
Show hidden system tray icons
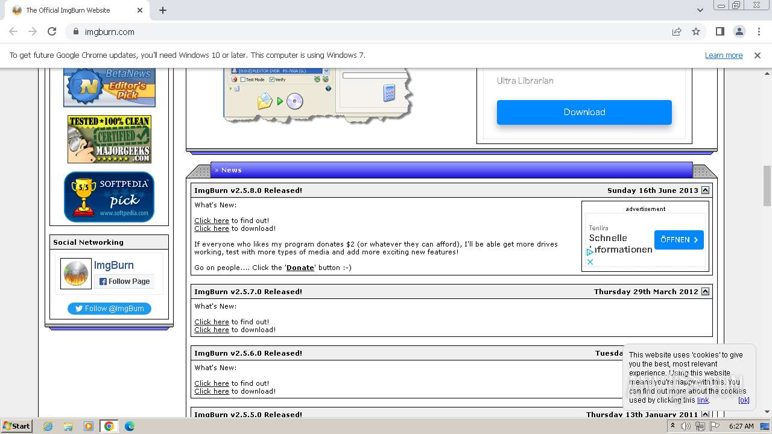point(672,426)
